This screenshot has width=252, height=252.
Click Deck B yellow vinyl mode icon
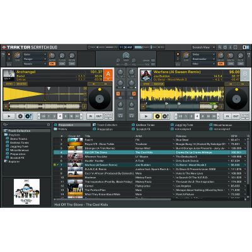pos(157,116)
